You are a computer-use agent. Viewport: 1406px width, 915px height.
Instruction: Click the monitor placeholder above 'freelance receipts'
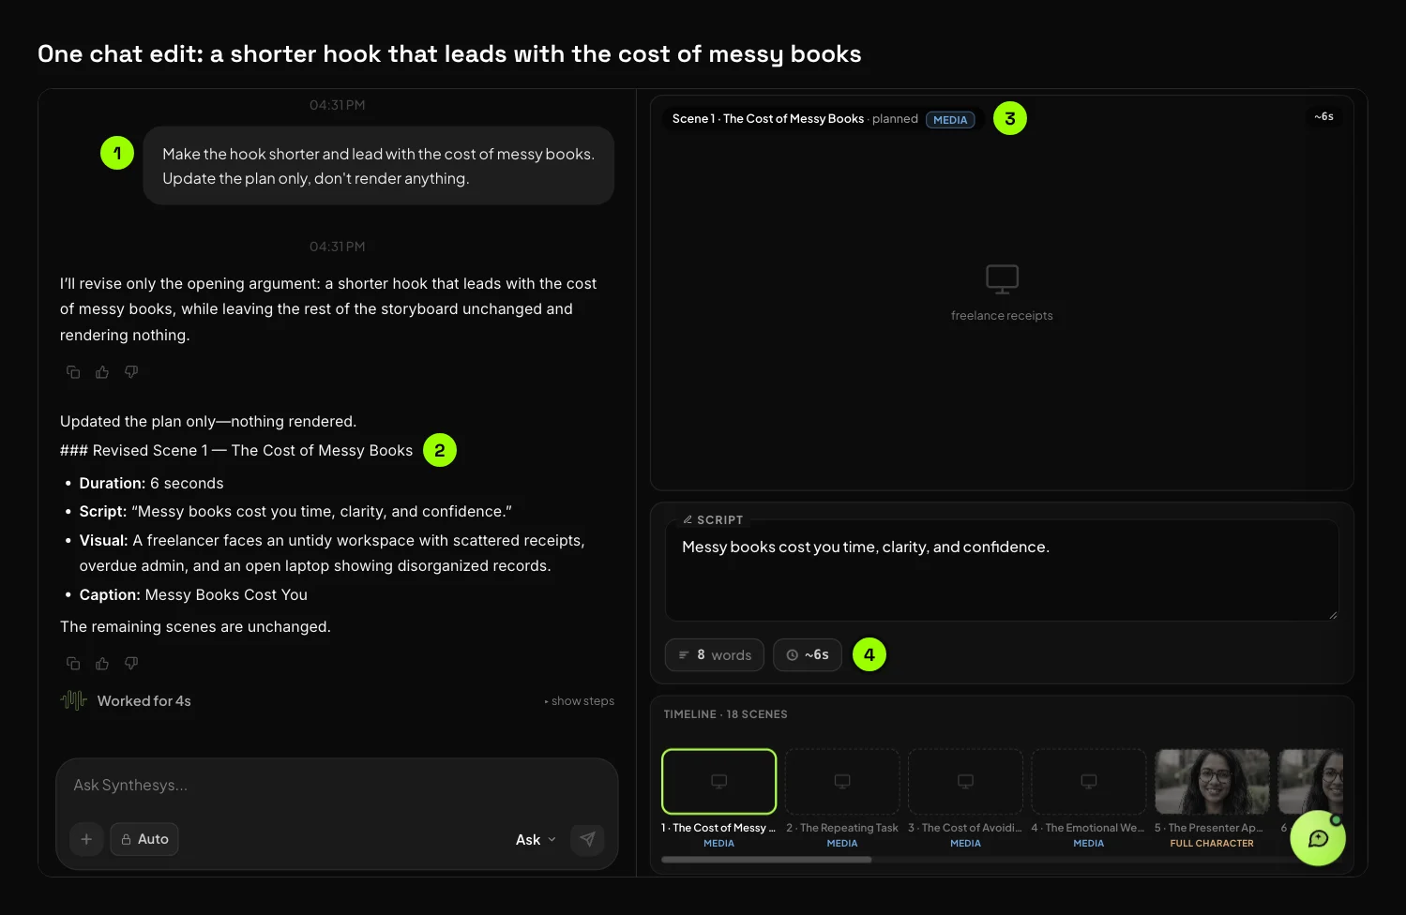(x=1002, y=279)
